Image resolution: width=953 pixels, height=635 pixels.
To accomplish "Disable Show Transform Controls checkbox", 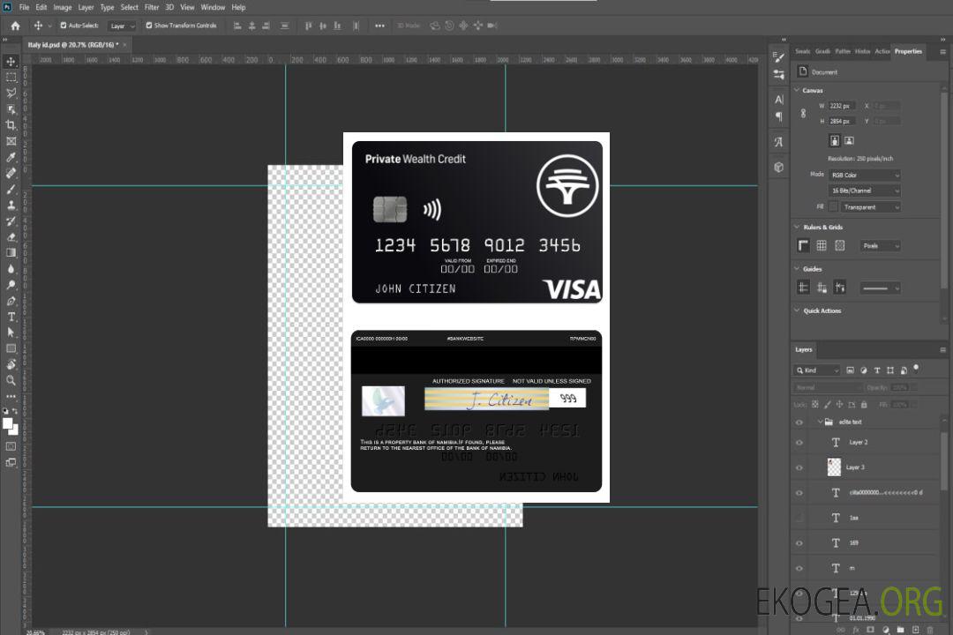I will pos(149,26).
